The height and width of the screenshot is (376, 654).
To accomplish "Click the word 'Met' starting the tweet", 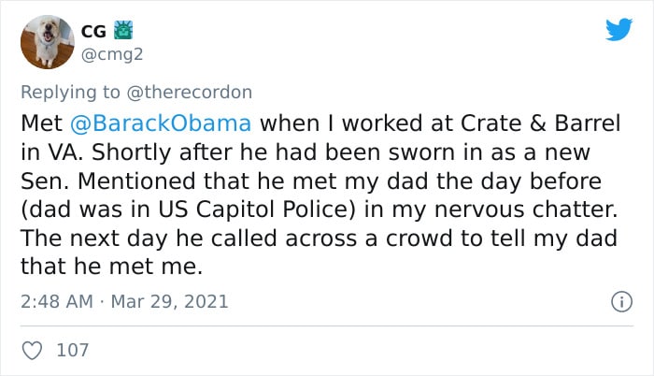I will pyautogui.click(x=41, y=123).
